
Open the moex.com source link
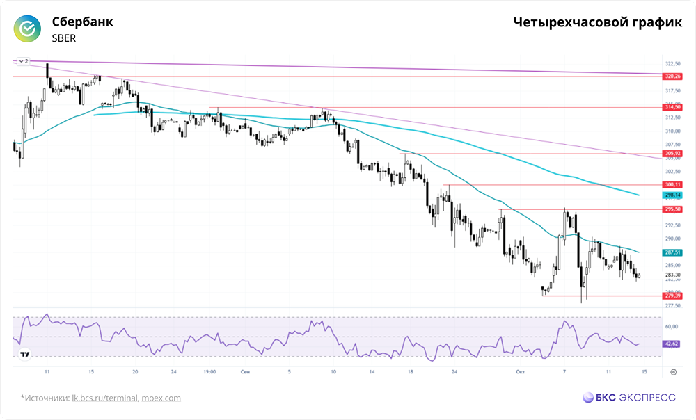tap(161, 398)
